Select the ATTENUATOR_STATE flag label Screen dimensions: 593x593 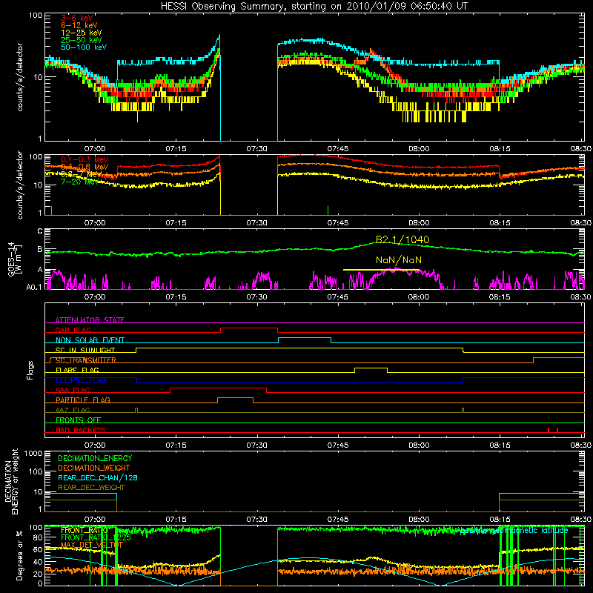tap(90, 320)
